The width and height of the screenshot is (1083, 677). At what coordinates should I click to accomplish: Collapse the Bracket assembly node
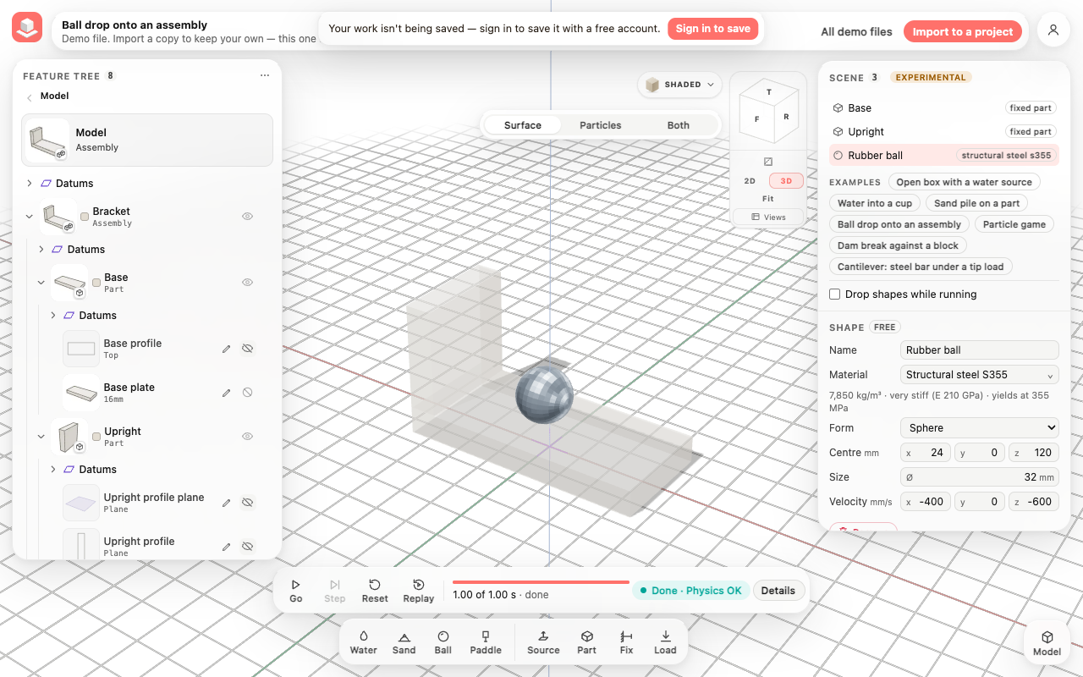coord(30,217)
